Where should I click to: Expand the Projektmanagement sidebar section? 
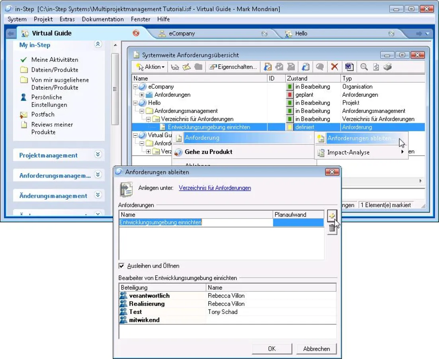click(98, 155)
